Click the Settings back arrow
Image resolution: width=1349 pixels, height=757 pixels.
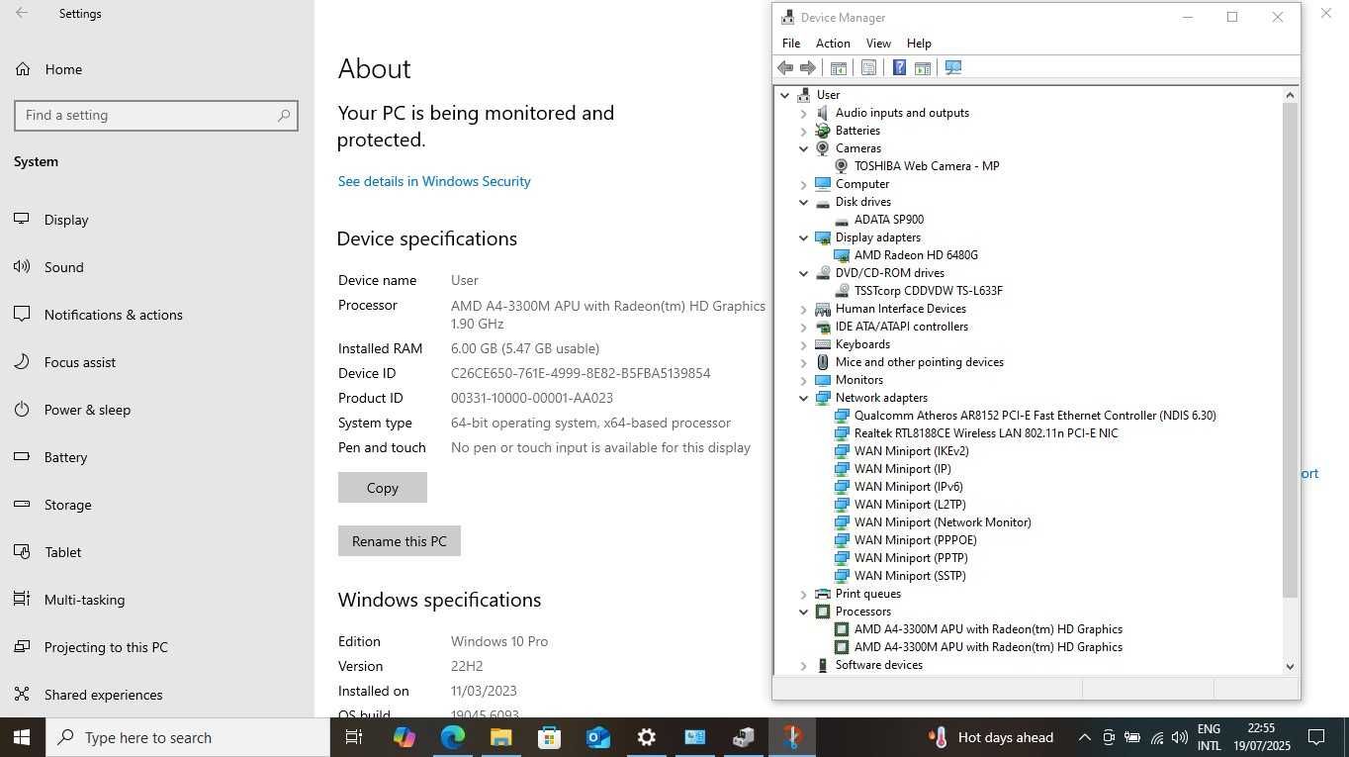point(22,14)
